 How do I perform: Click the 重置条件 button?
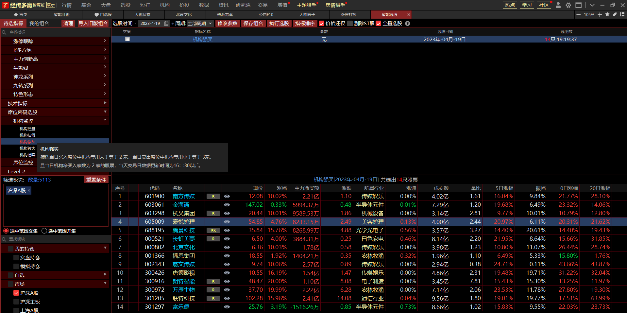point(96,180)
